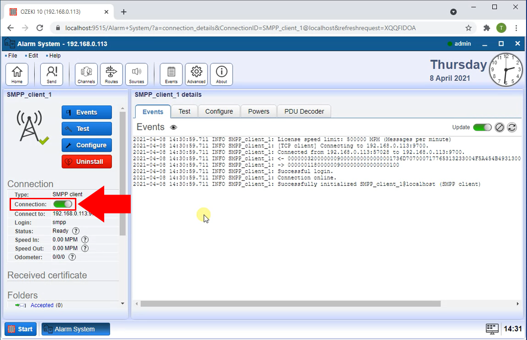This screenshot has width=527, height=340.
Task: Switch to the PDU Decoder tab
Action: point(304,112)
